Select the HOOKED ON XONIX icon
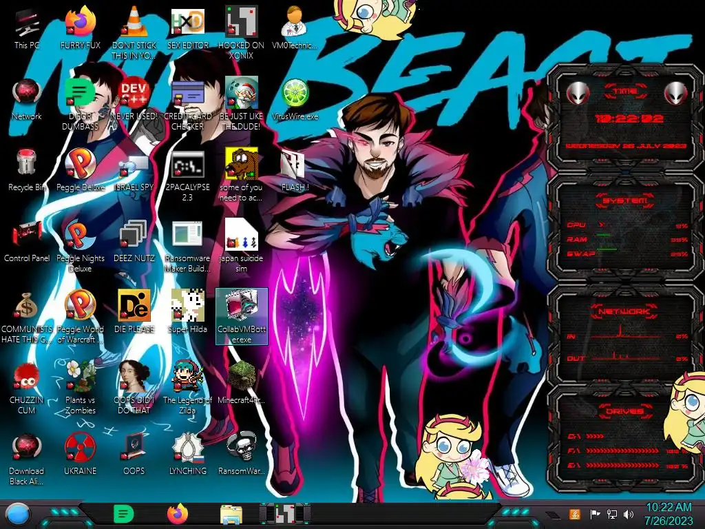The height and width of the screenshot is (529, 705). [x=242, y=32]
